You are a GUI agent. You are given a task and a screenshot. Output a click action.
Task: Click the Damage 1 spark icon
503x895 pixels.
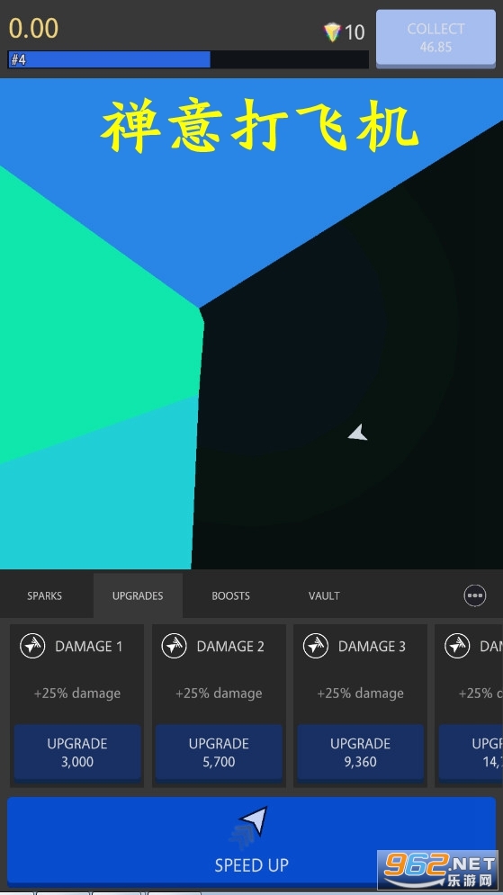[32, 646]
